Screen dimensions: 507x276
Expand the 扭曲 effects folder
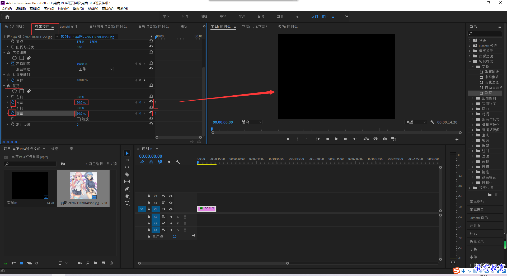point(473,109)
